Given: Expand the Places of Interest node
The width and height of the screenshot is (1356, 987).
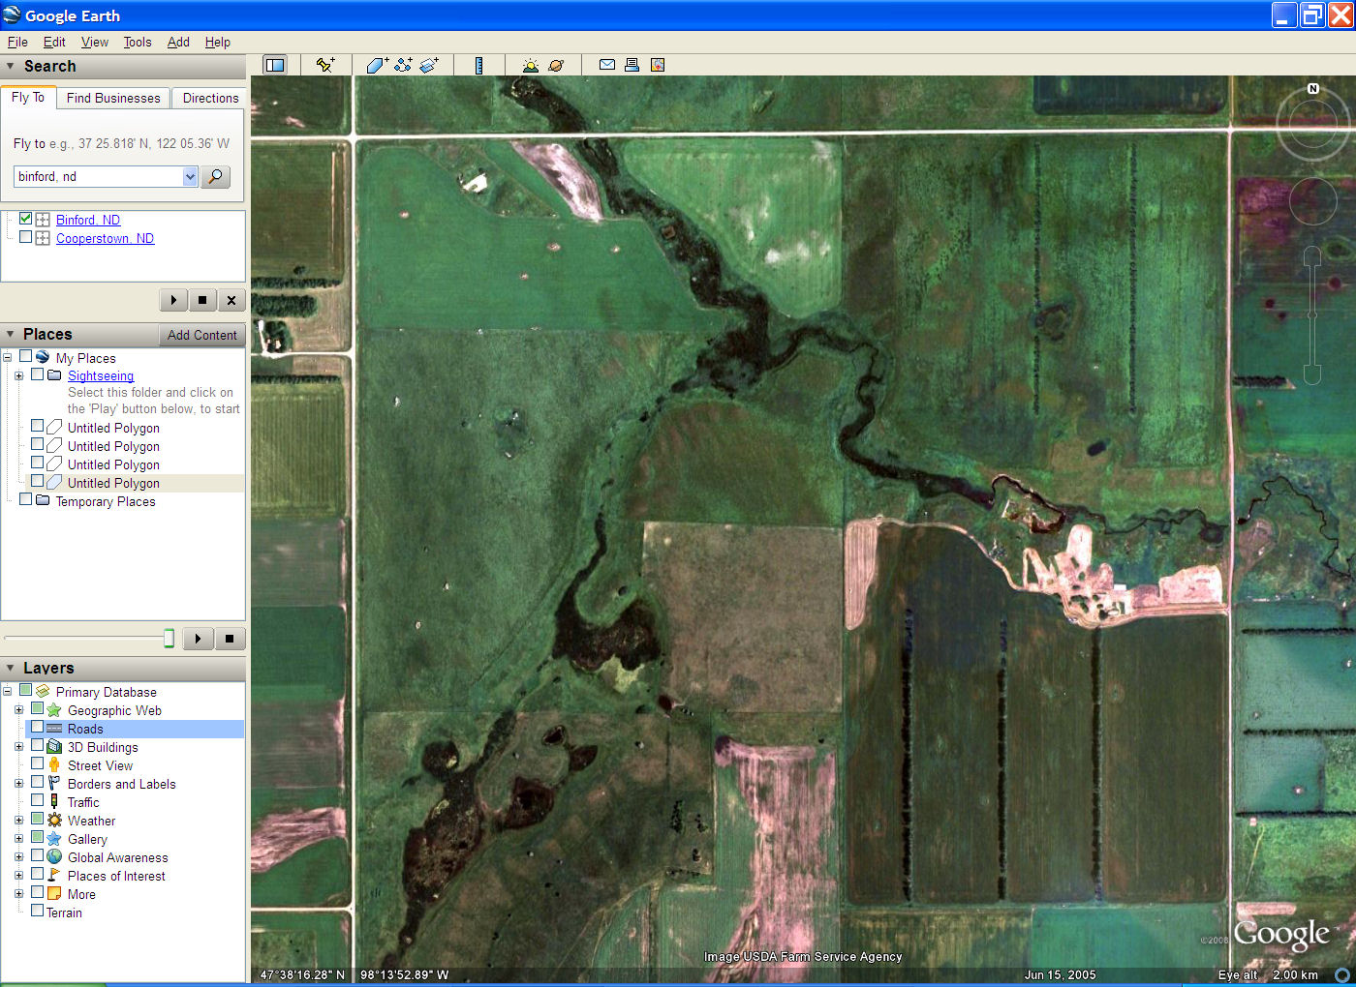Looking at the screenshot, I should (x=18, y=876).
